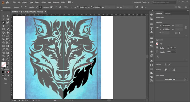Viewport: 190px width, 102px height.
Task: Pick the Line Segment tool
Action: (8, 26)
